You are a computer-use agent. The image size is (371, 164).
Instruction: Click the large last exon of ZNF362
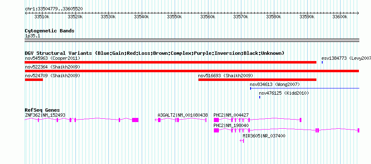pyautogui.click(x=135, y=120)
